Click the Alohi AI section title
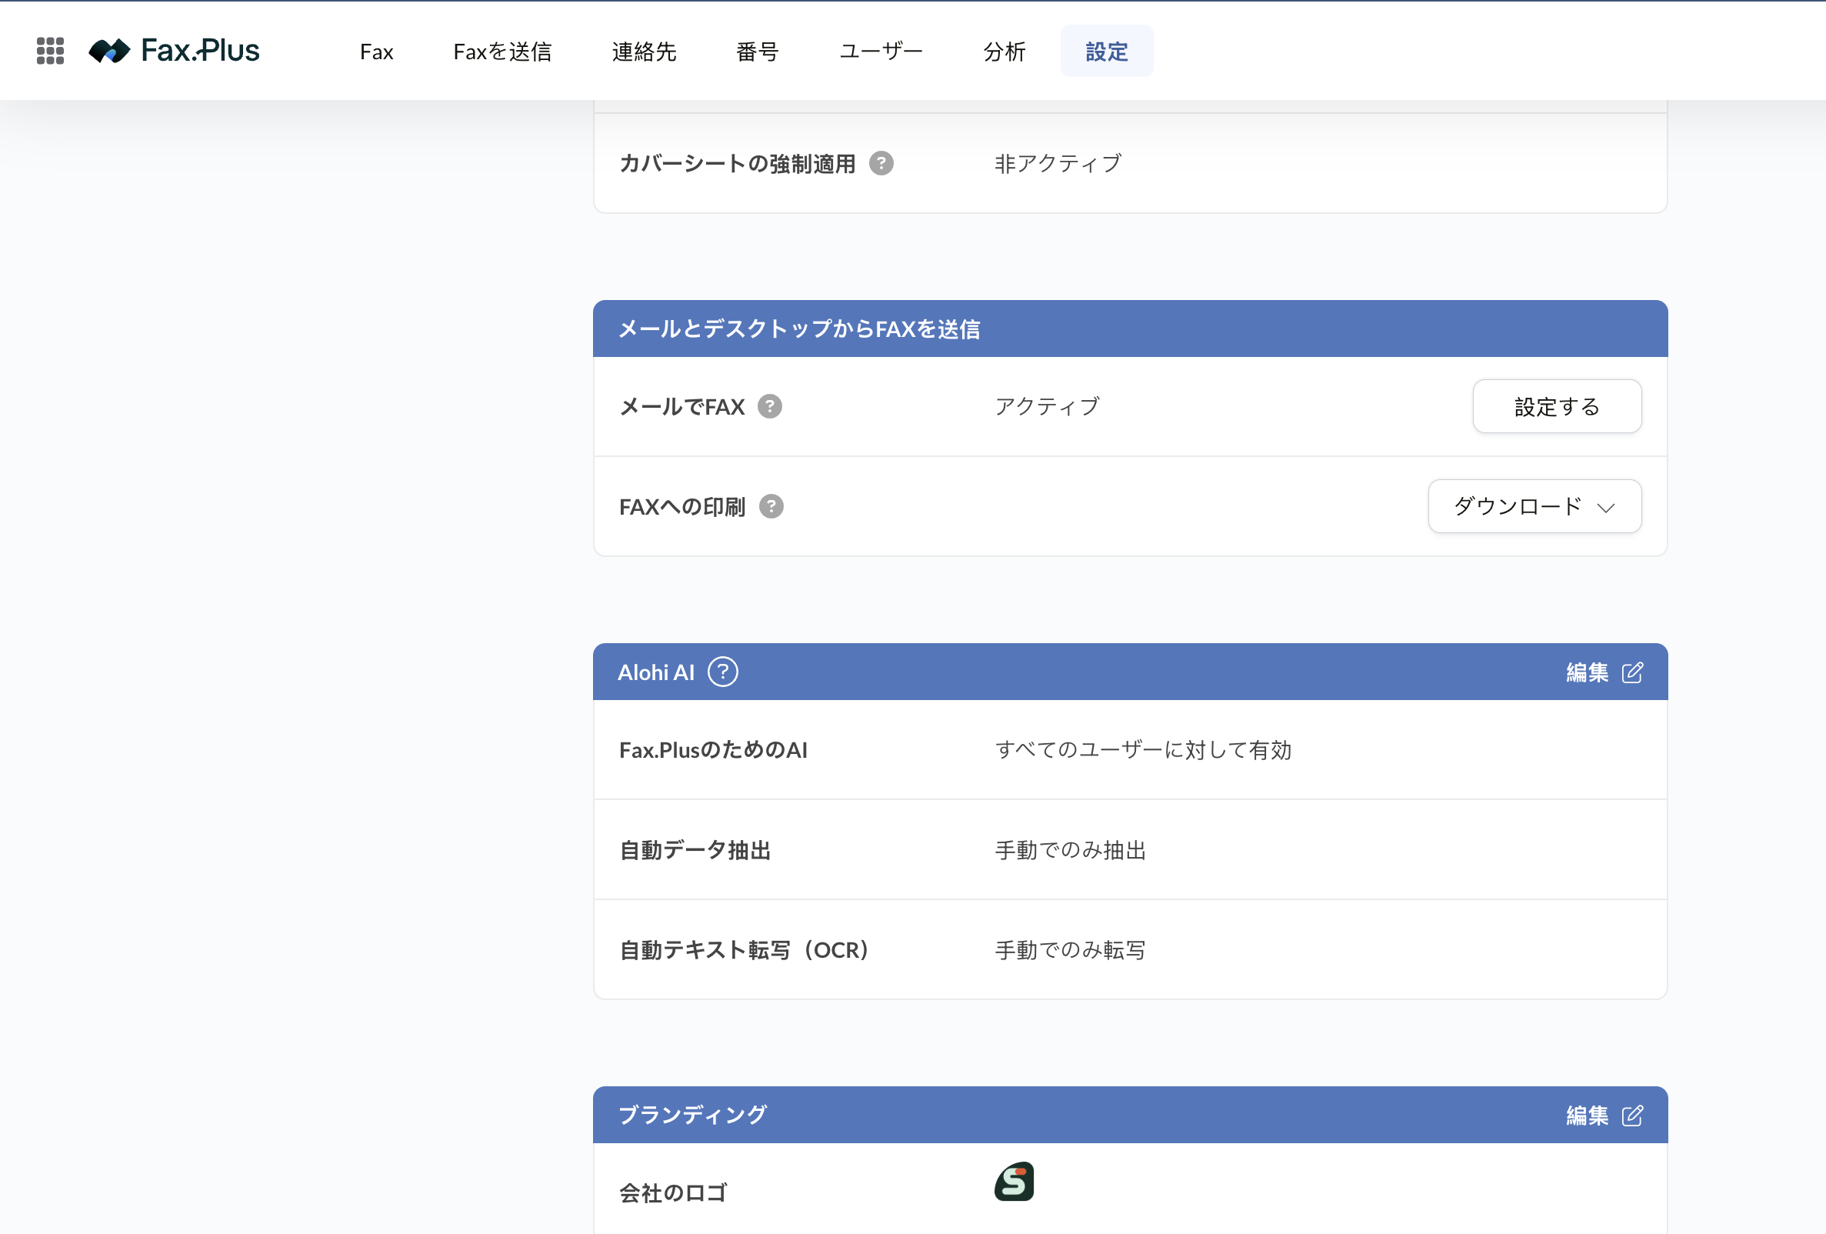The image size is (1826, 1234). tap(656, 673)
